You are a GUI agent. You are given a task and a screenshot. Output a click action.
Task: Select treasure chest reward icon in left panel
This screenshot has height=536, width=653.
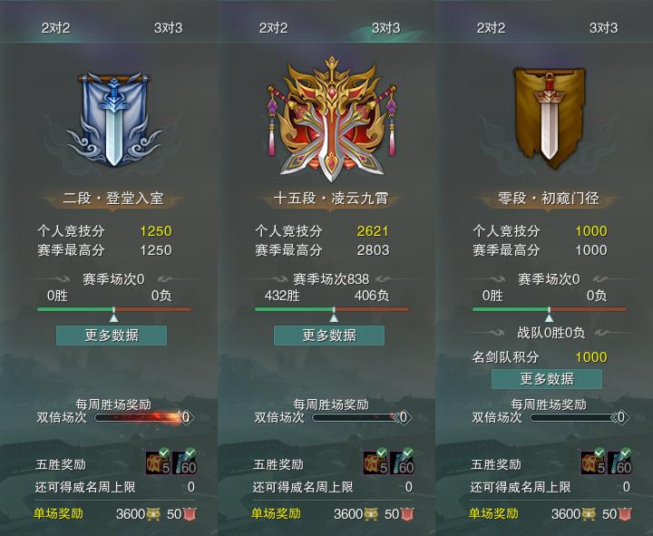pos(158,463)
